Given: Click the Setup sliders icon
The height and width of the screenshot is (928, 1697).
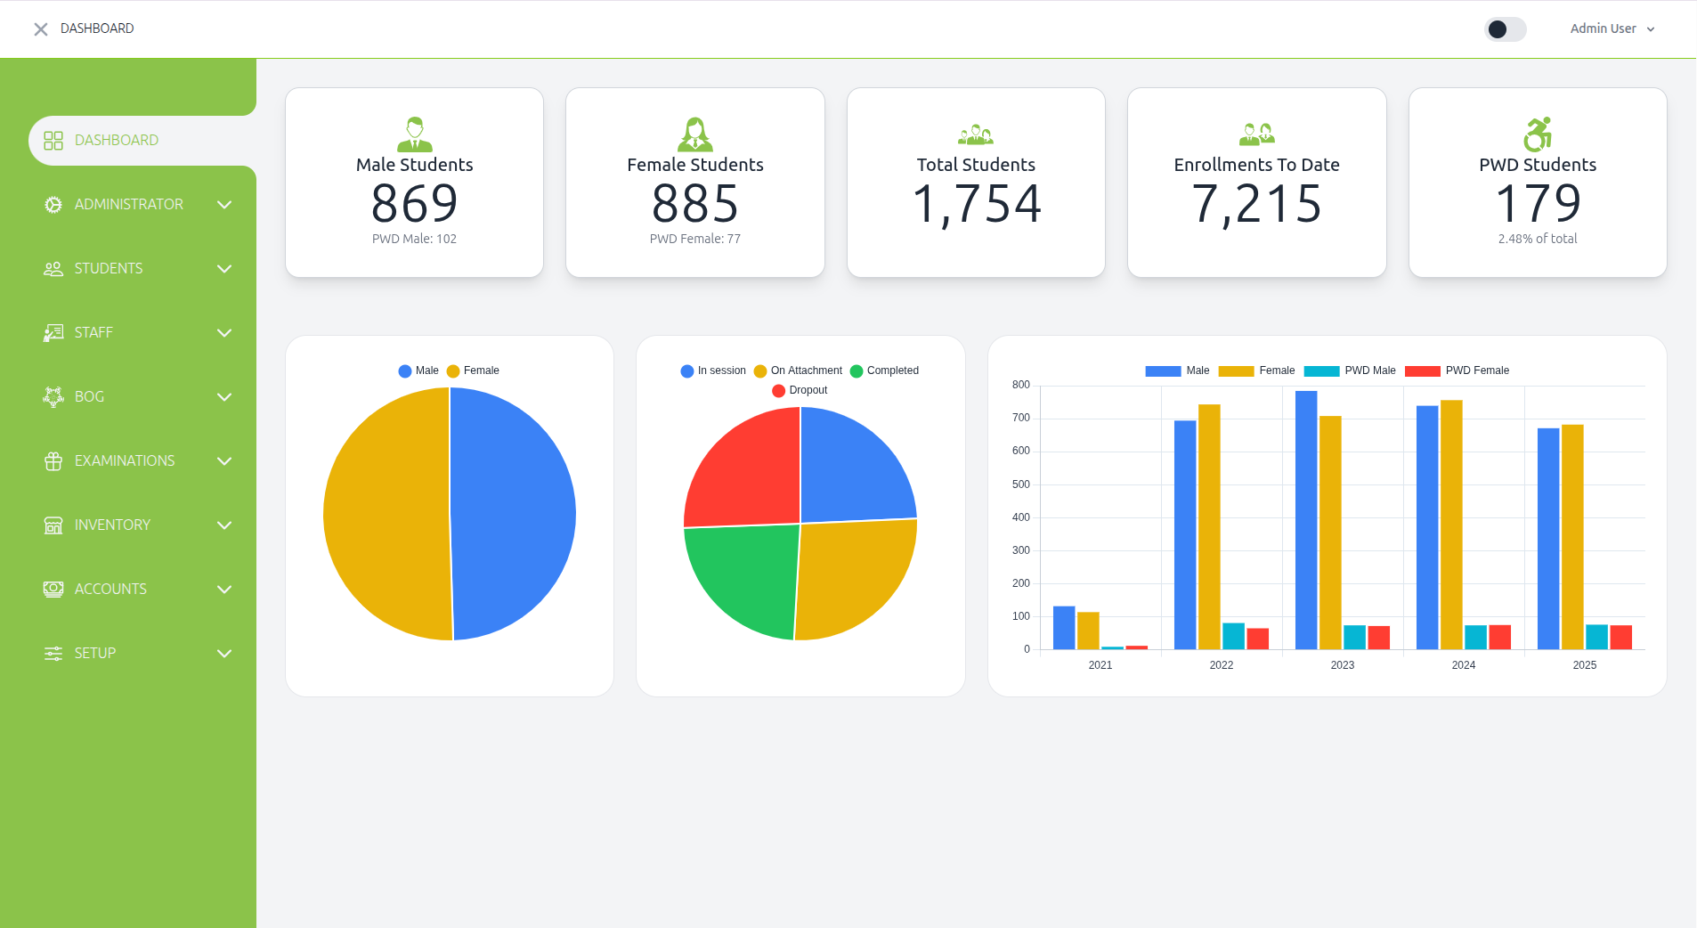Looking at the screenshot, I should (53, 654).
